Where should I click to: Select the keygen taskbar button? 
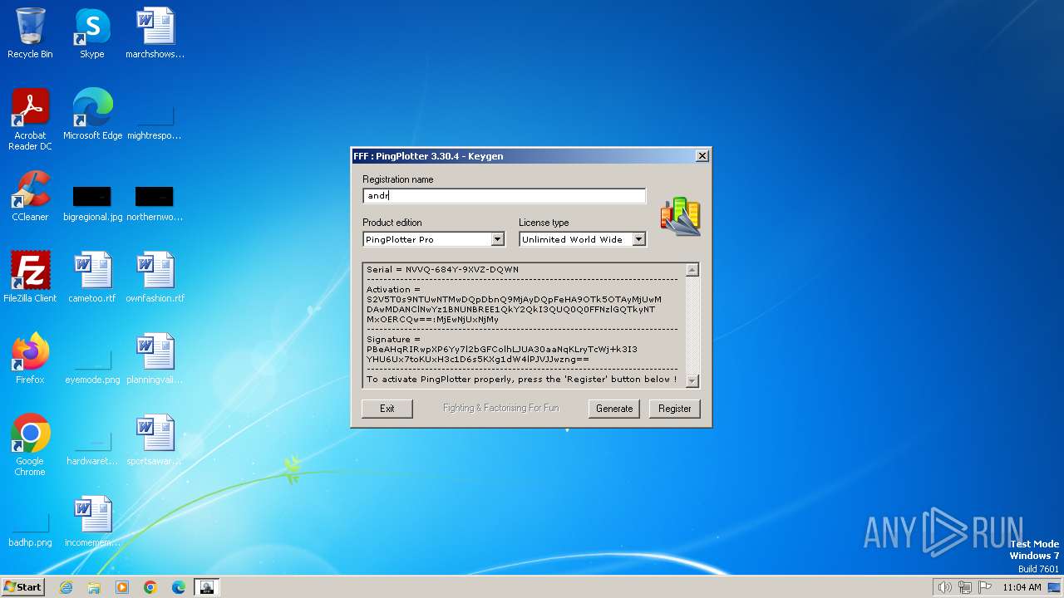point(207,587)
